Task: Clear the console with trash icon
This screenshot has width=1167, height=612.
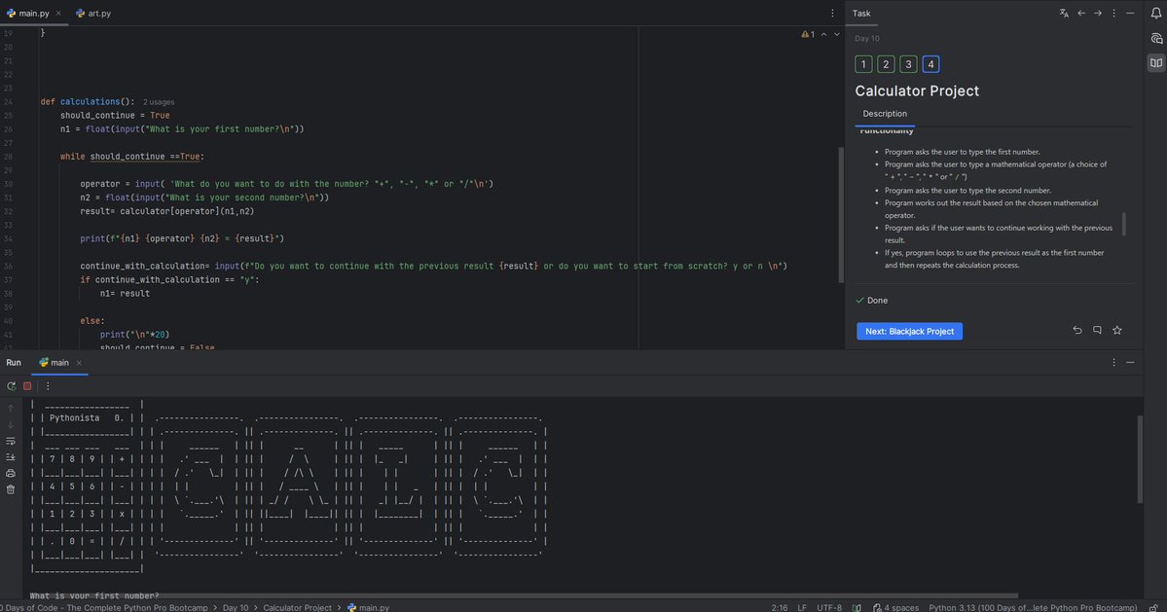Action: point(11,489)
